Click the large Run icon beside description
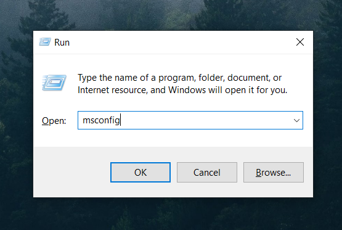This screenshot has width=342, height=230. coord(54,83)
